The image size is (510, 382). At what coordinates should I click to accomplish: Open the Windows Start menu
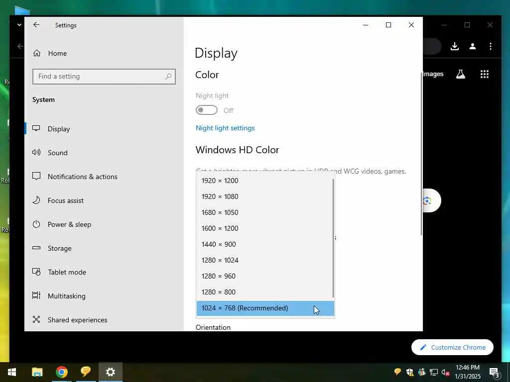(12, 372)
